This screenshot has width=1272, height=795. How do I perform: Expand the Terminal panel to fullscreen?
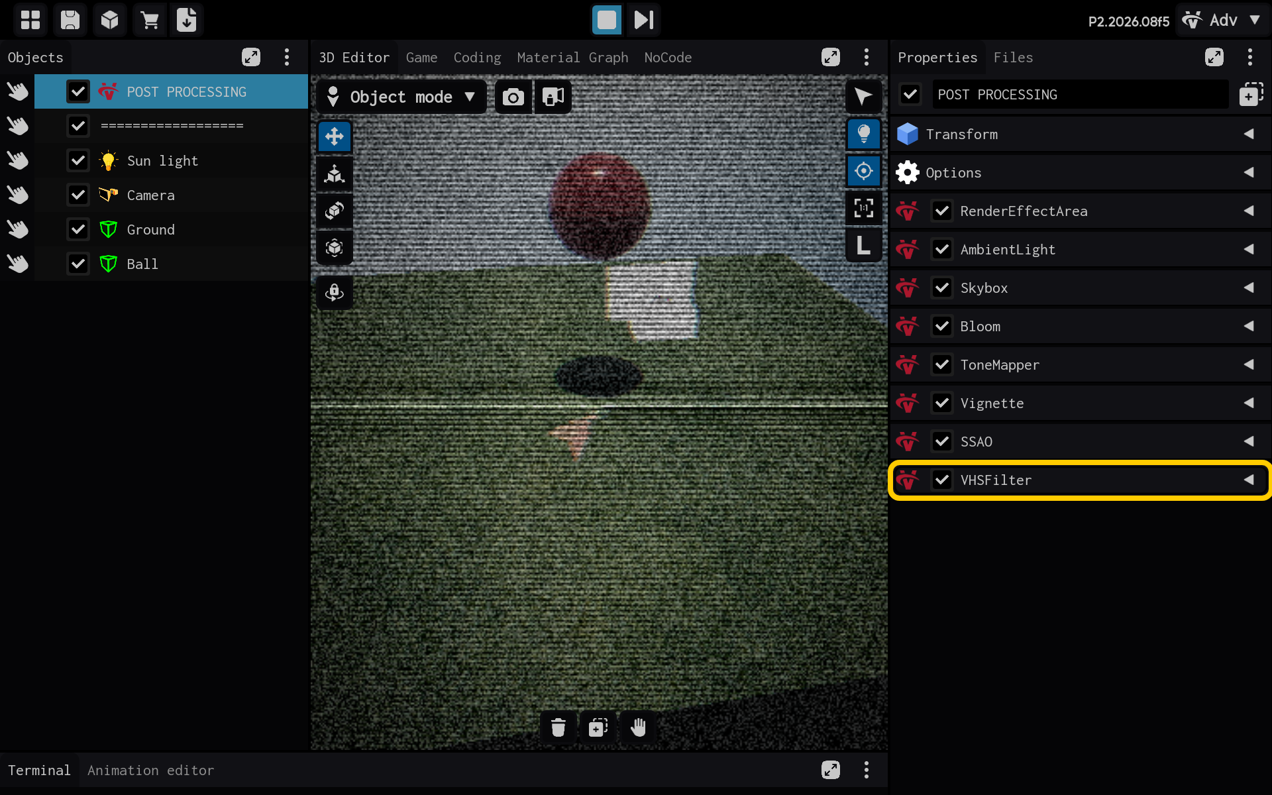coord(831,770)
